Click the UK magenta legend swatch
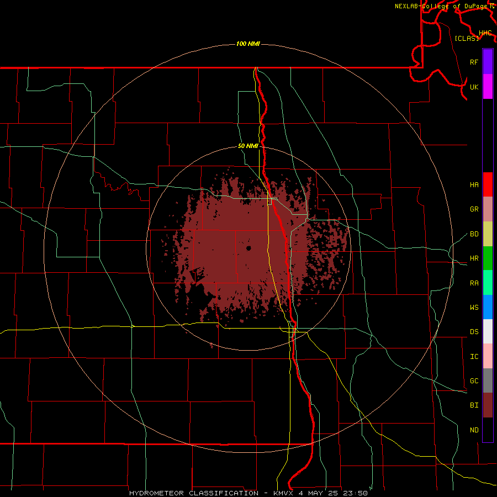Image resolution: width=497 pixels, height=497 pixels. [x=488, y=87]
